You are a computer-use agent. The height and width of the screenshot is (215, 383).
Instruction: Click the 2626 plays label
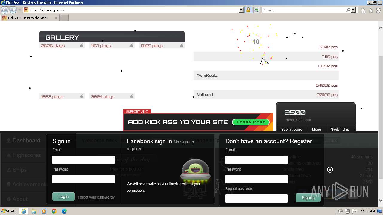tap(53, 46)
